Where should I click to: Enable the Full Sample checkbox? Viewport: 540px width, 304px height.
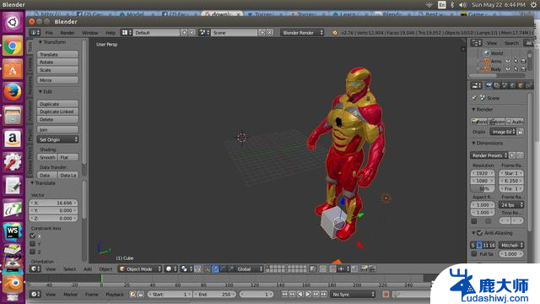pos(474,253)
